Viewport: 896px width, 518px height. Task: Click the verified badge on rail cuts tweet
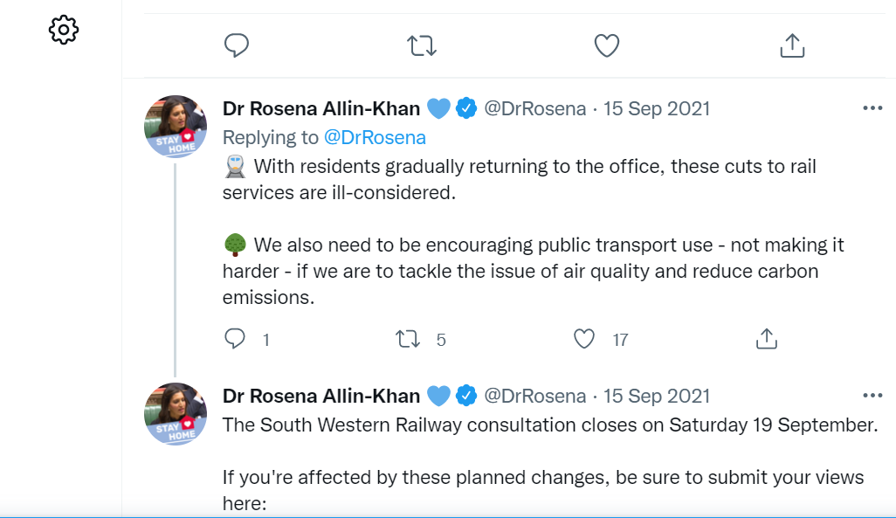[466, 108]
